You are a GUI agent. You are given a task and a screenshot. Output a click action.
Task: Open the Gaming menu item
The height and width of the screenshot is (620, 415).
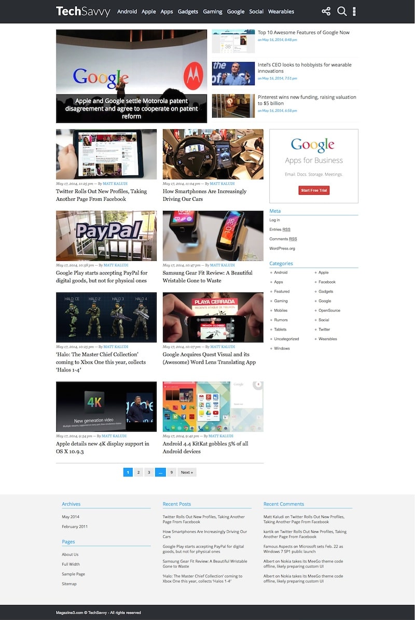(212, 11)
